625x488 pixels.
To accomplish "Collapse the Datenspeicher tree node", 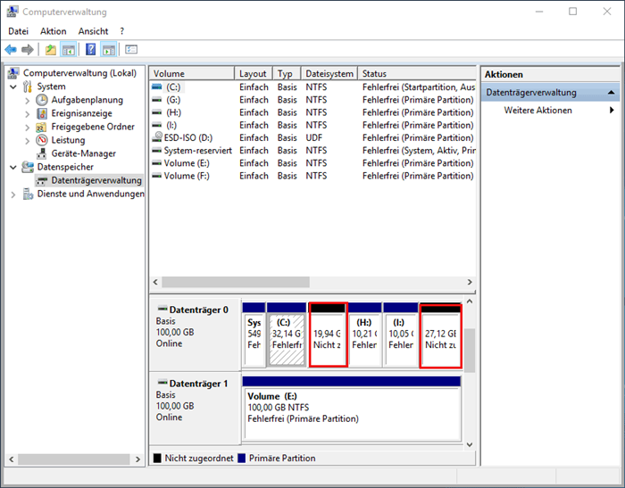I will [x=12, y=167].
